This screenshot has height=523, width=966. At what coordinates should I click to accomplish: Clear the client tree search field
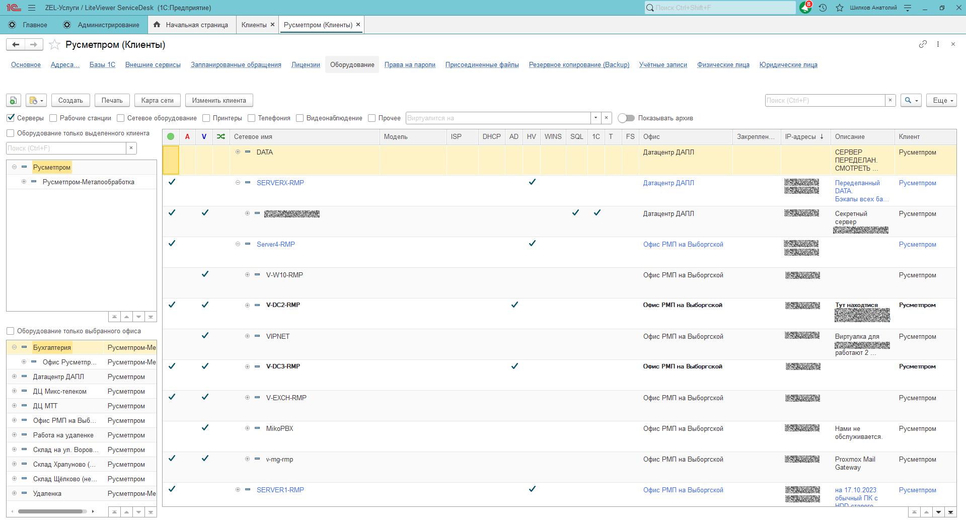131,148
